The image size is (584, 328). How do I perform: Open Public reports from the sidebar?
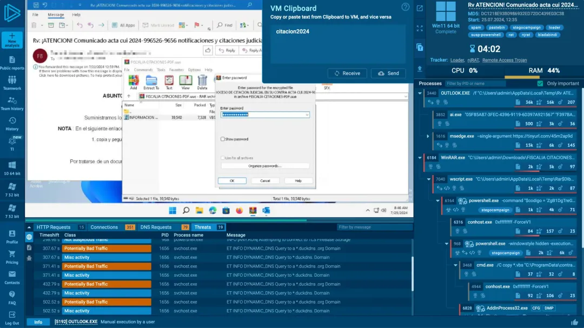12,63
